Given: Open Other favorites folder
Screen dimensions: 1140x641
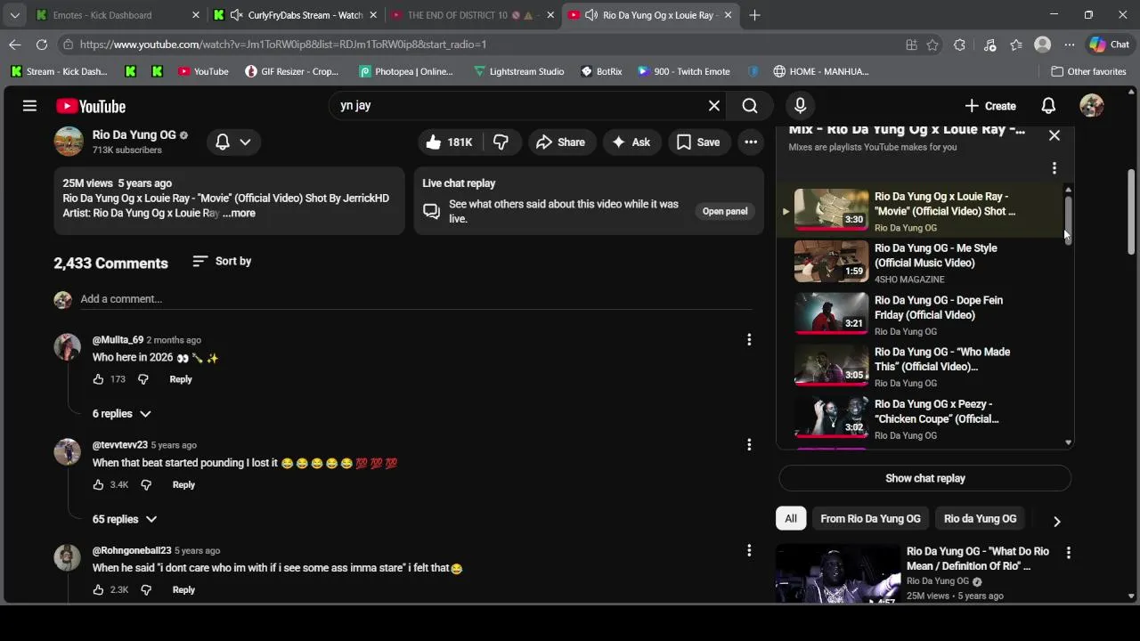Looking at the screenshot, I should click(x=1088, y=71).
